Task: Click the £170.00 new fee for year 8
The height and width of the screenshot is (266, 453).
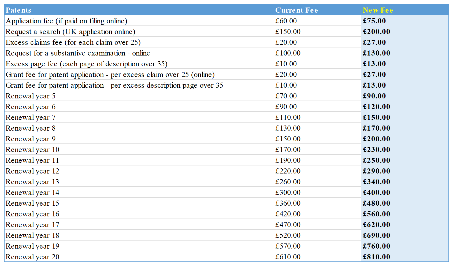Action: click(x=376, y=128)
